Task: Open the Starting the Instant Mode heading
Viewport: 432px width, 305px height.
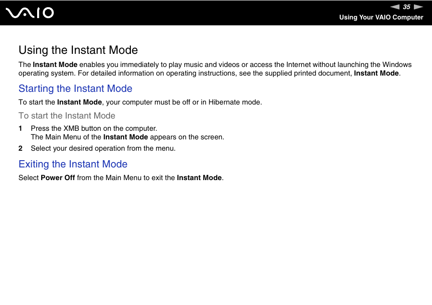Action: [75, 88]
